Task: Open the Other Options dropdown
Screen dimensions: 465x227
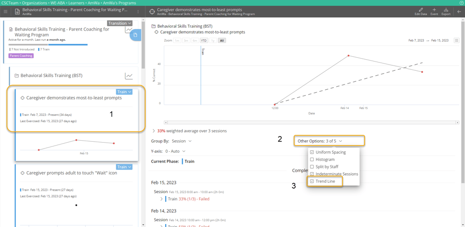Action: point(320,141)
